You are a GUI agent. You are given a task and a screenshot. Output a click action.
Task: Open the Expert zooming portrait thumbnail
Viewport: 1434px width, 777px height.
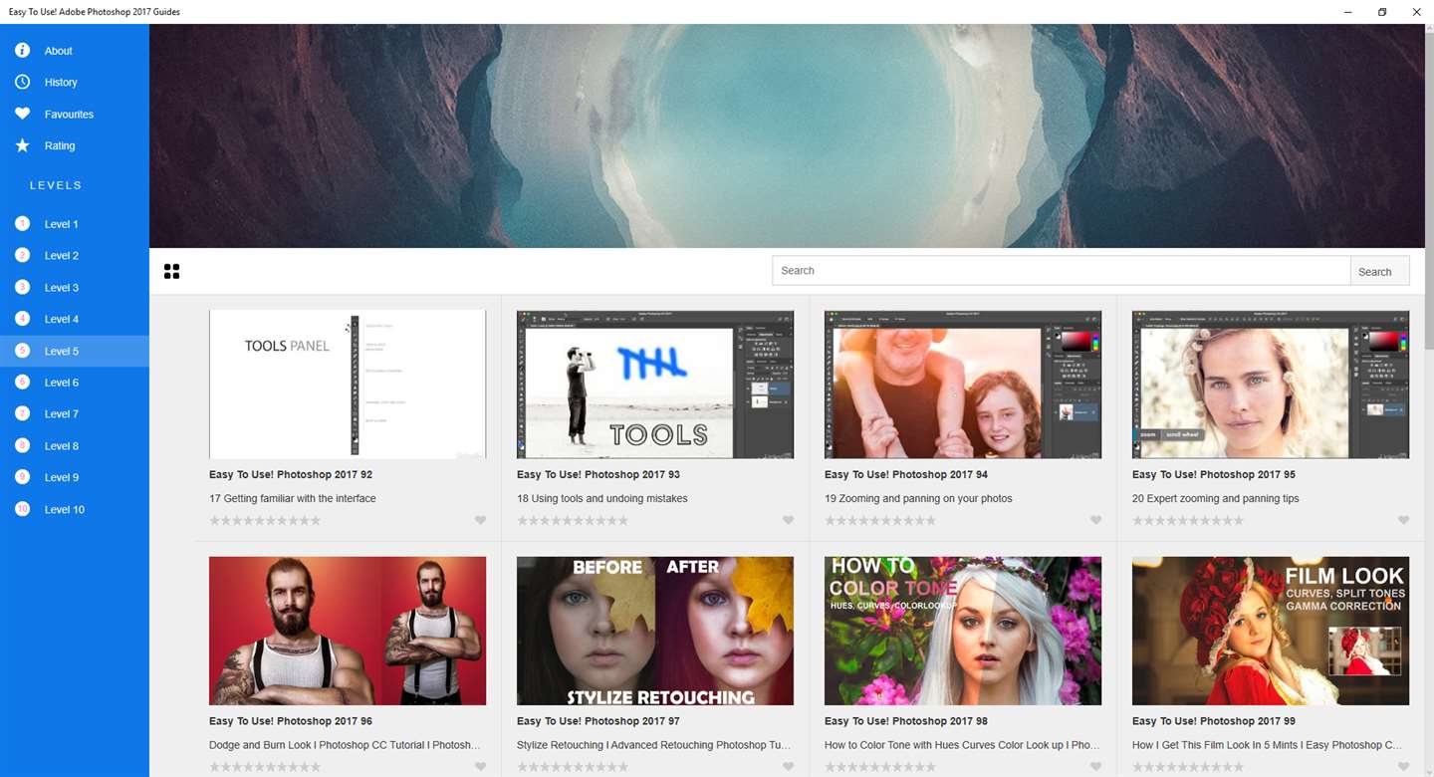click(x=1271, y=384)
